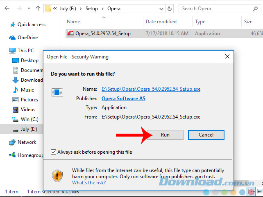Click the Win (C:) drive icon
This screenshot has height=197, width=263.
point(15,119)
